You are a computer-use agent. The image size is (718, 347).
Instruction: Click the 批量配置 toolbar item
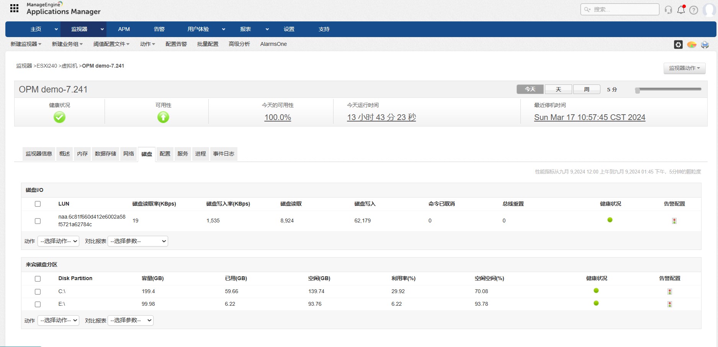tap(208, 44)
